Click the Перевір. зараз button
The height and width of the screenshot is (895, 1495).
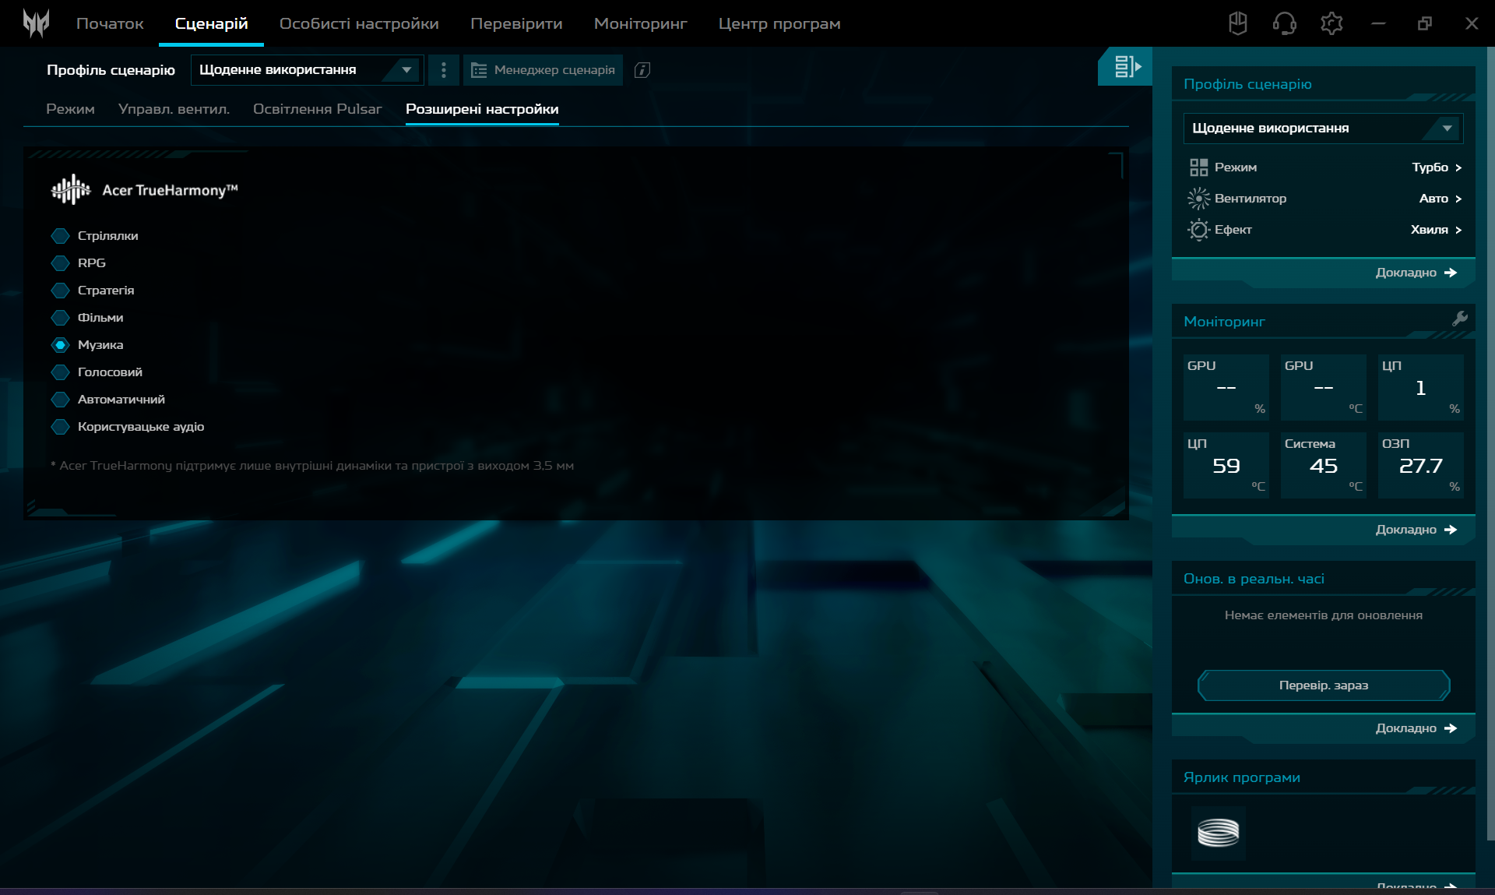[1323, 685]
